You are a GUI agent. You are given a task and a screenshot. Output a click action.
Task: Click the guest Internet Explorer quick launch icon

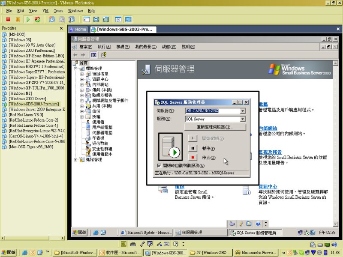pyautogui.click(x=96, y=232)
